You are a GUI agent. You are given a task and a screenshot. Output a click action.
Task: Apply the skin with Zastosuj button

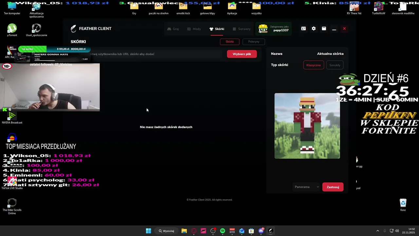tap(333, 187)
